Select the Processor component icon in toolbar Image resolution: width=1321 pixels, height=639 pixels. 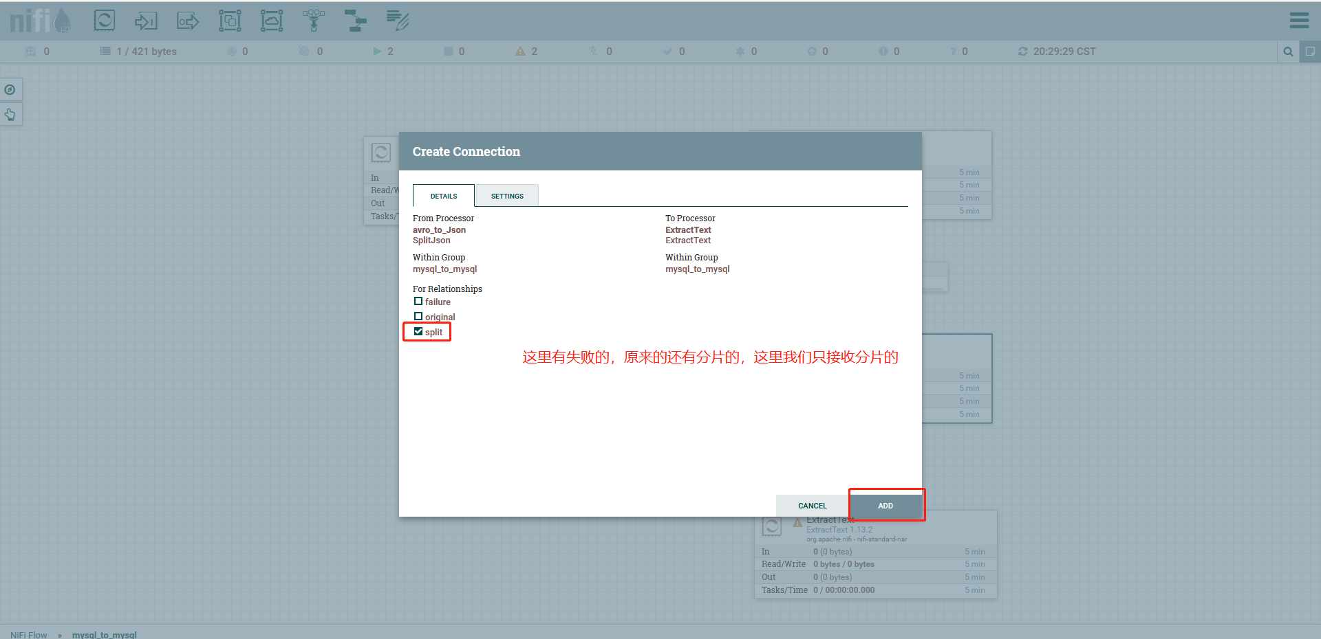point(105,21)
